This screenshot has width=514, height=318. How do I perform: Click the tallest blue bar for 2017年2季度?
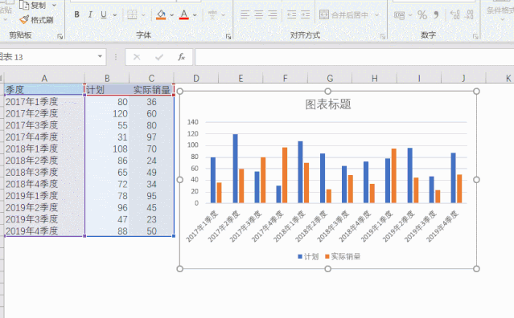(x=236, y=169)
